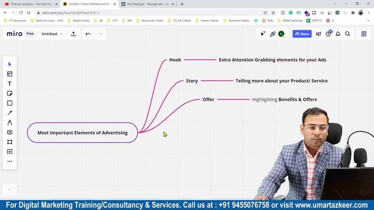The height and width of the screenshot is (210, 374).
Task: Select the cursor tool in Miro toolbar
Action: point(9,64)
